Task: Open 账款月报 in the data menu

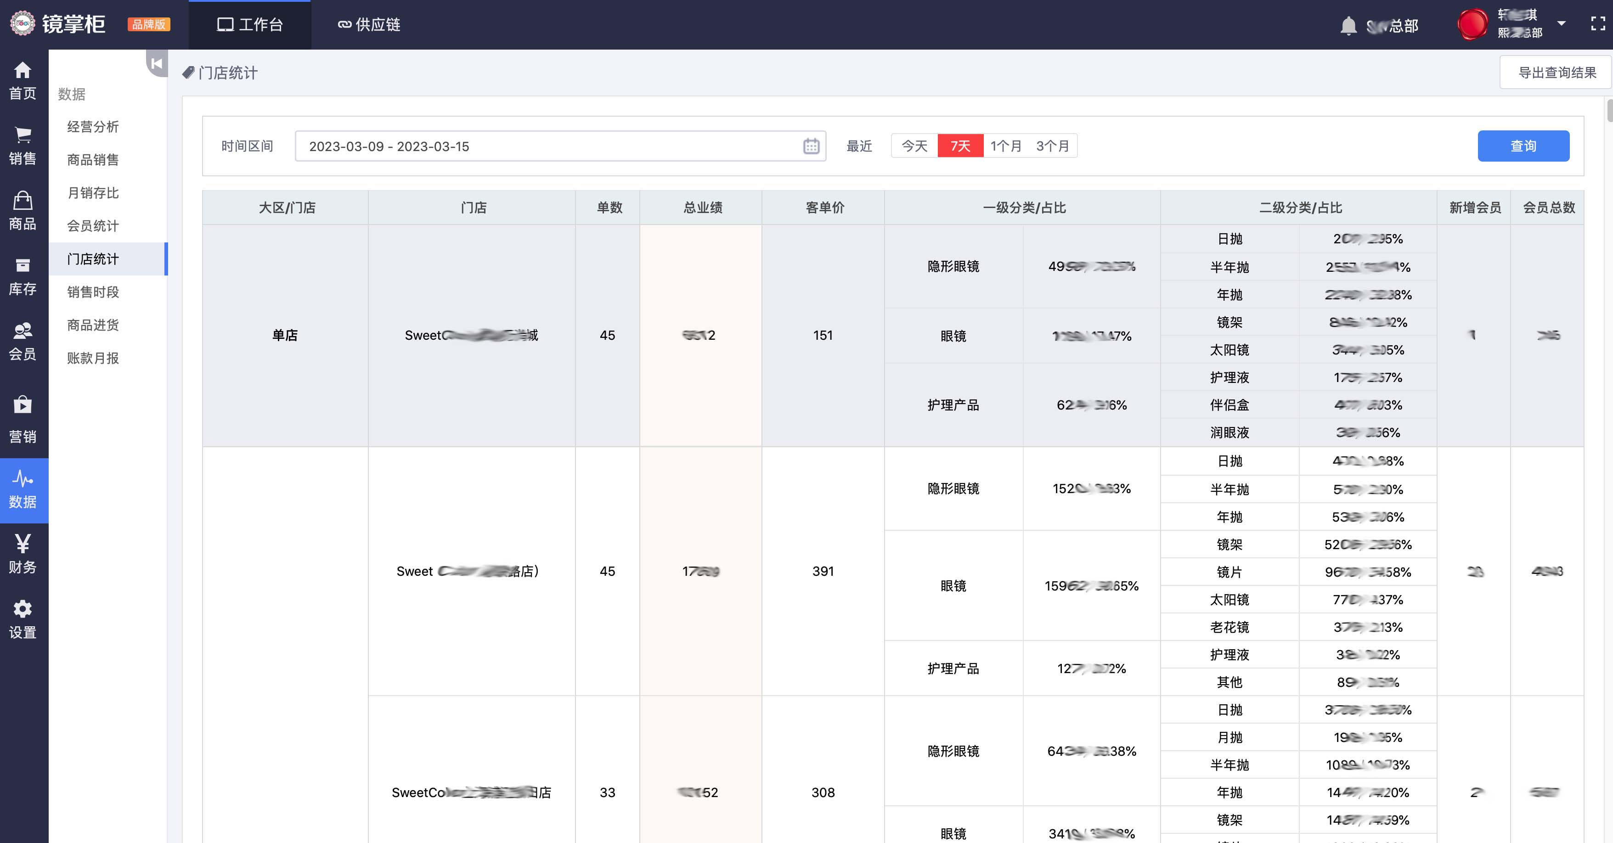Action: [x=93, y=358]
